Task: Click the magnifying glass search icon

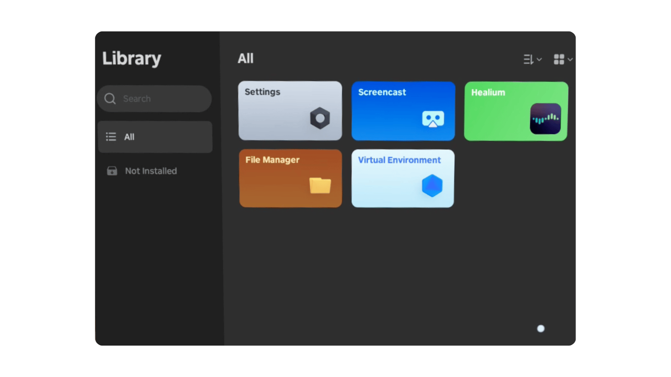Action: 110,99
